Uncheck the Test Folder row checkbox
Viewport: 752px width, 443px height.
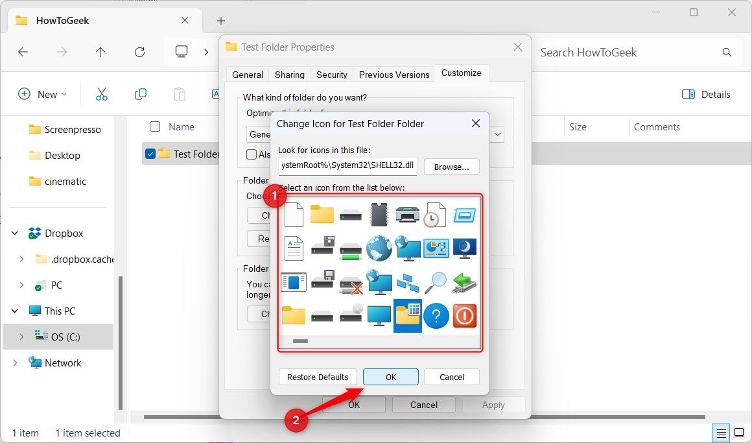tap(150, 154)
